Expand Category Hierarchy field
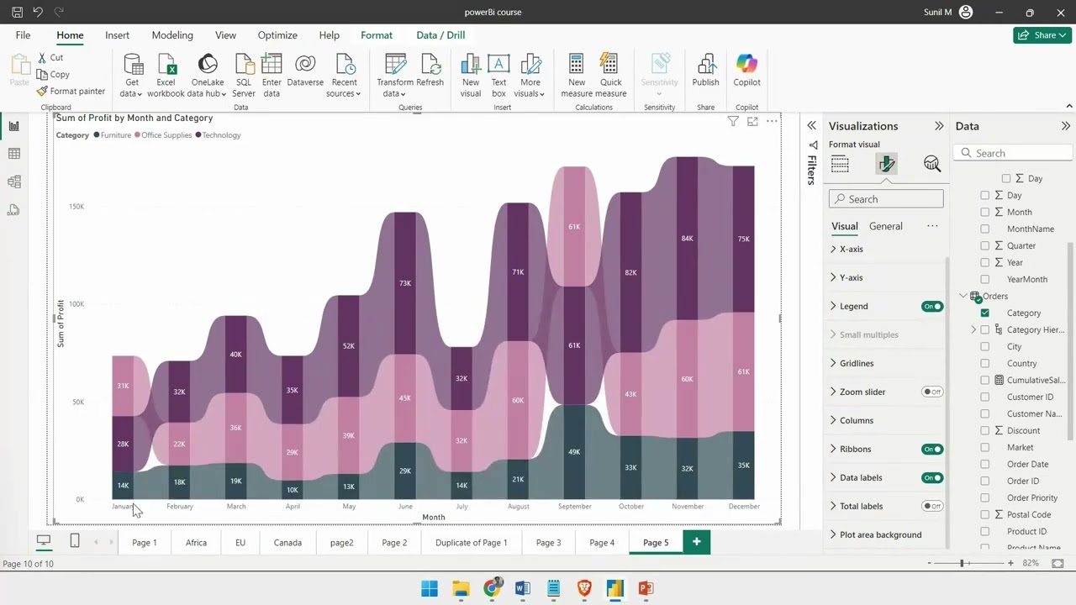The height and width of the screenshot is (605, 1076). 973,330
